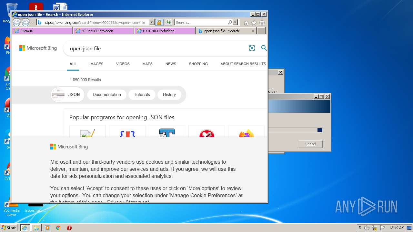Select the JSON topic chip
The image size is (413, 232).
tap(67, 95)
